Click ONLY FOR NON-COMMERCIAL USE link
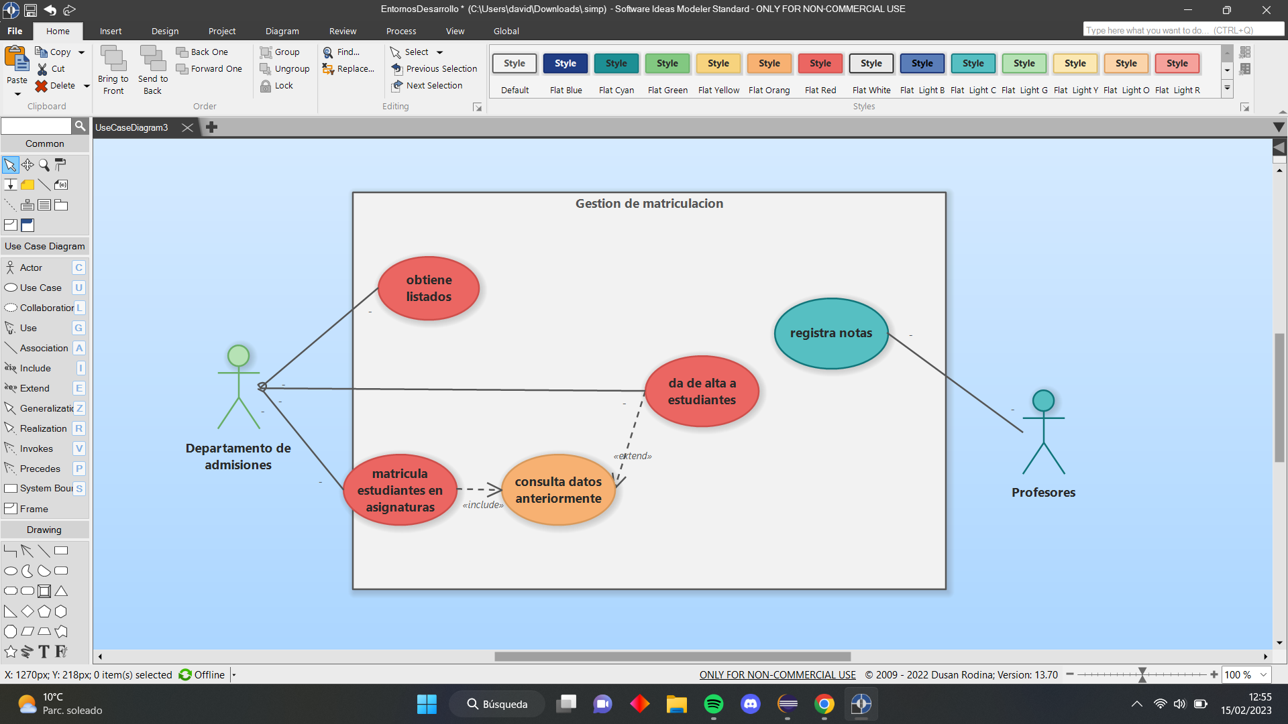 (x=777, y=675)
